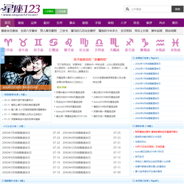184x184 pixels.
Task: Open 搬家吉日查询 sub-nav link
Action: click(10, 31)
